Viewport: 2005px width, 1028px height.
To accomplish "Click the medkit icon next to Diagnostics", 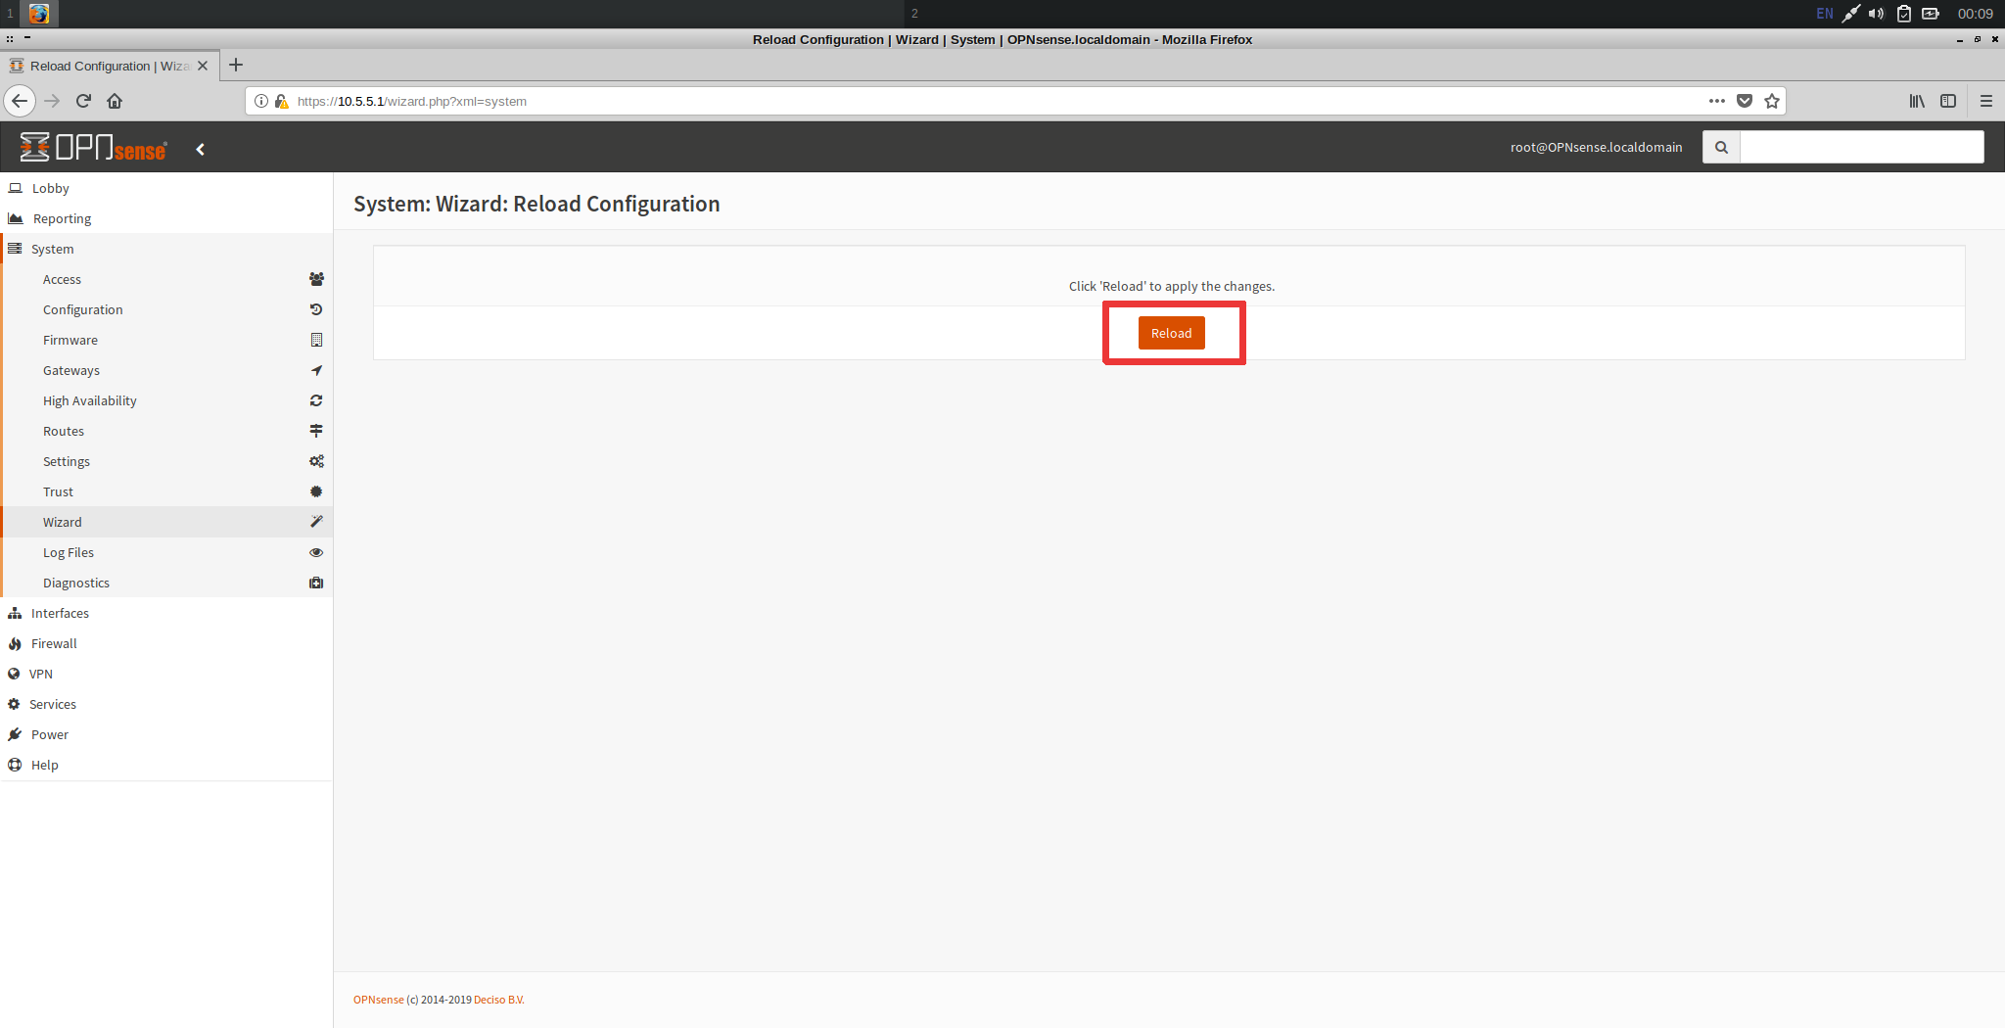I will (x=316, y=583).
